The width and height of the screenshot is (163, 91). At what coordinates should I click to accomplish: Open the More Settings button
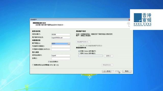(107, 65)
